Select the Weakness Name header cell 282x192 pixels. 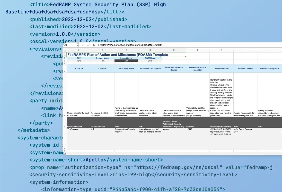[126, 68]
